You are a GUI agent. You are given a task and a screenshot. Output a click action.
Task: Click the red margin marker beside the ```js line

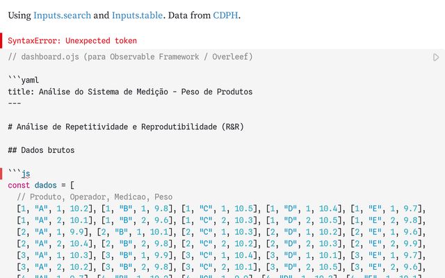point(1,174)
